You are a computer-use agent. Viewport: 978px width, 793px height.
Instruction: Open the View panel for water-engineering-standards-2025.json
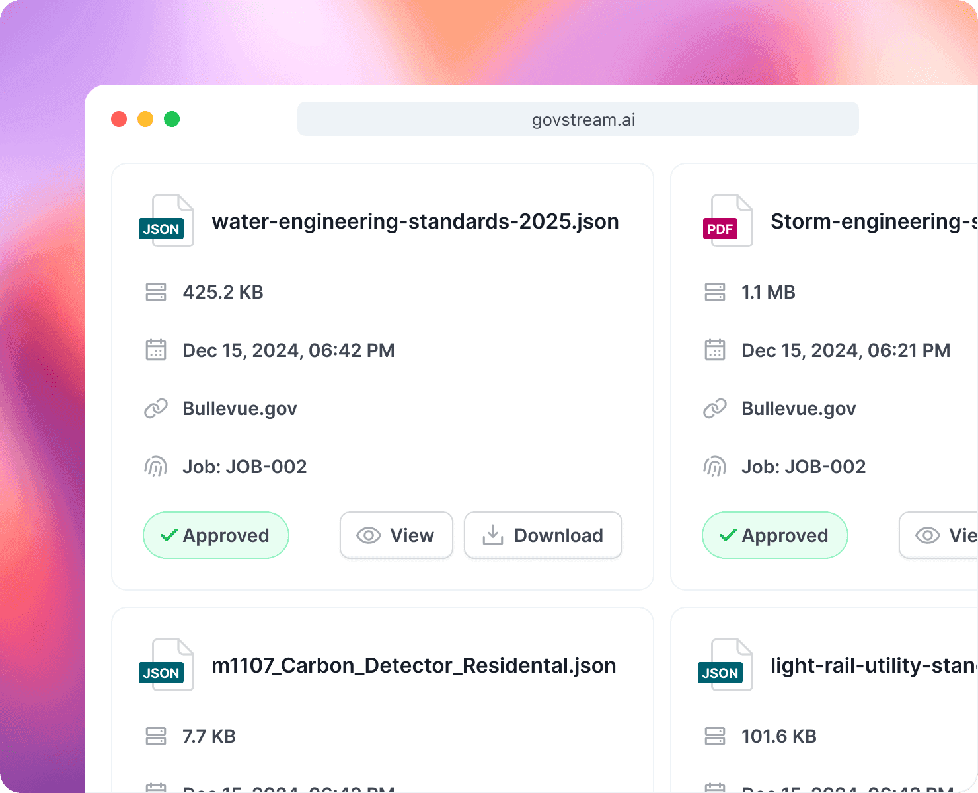pos(396,535)
